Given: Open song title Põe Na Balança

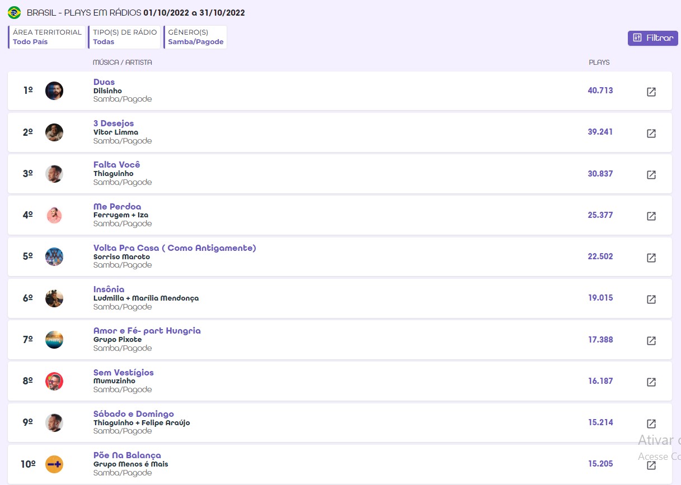Looking at the screenshot, I should 127,455.
